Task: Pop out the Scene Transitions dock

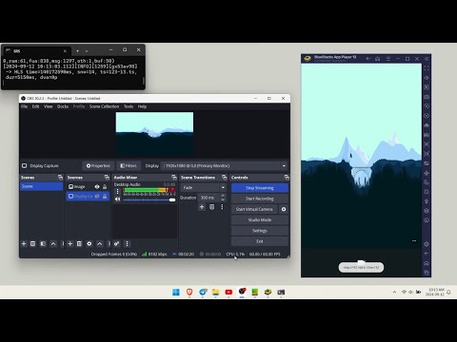Action: [225, 178]
